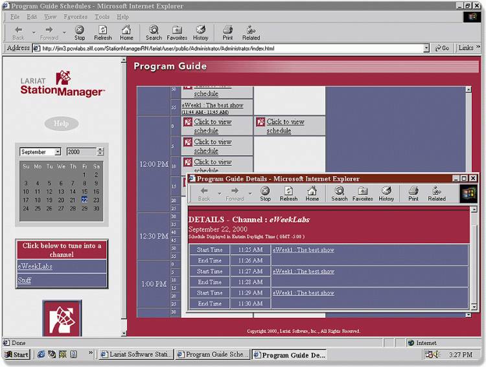Open the September month dropdown

pyautogui.click(x=58, y=151)
